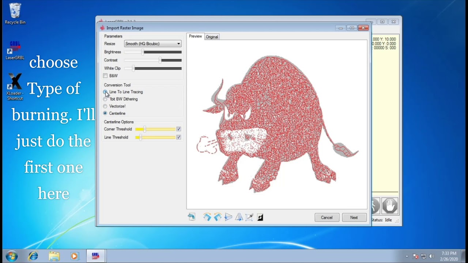The width and height of the screenshot is (468, 263).
Task: Click the taskbar clock showing 7:33 PM
Action: [x=449, y=256]
